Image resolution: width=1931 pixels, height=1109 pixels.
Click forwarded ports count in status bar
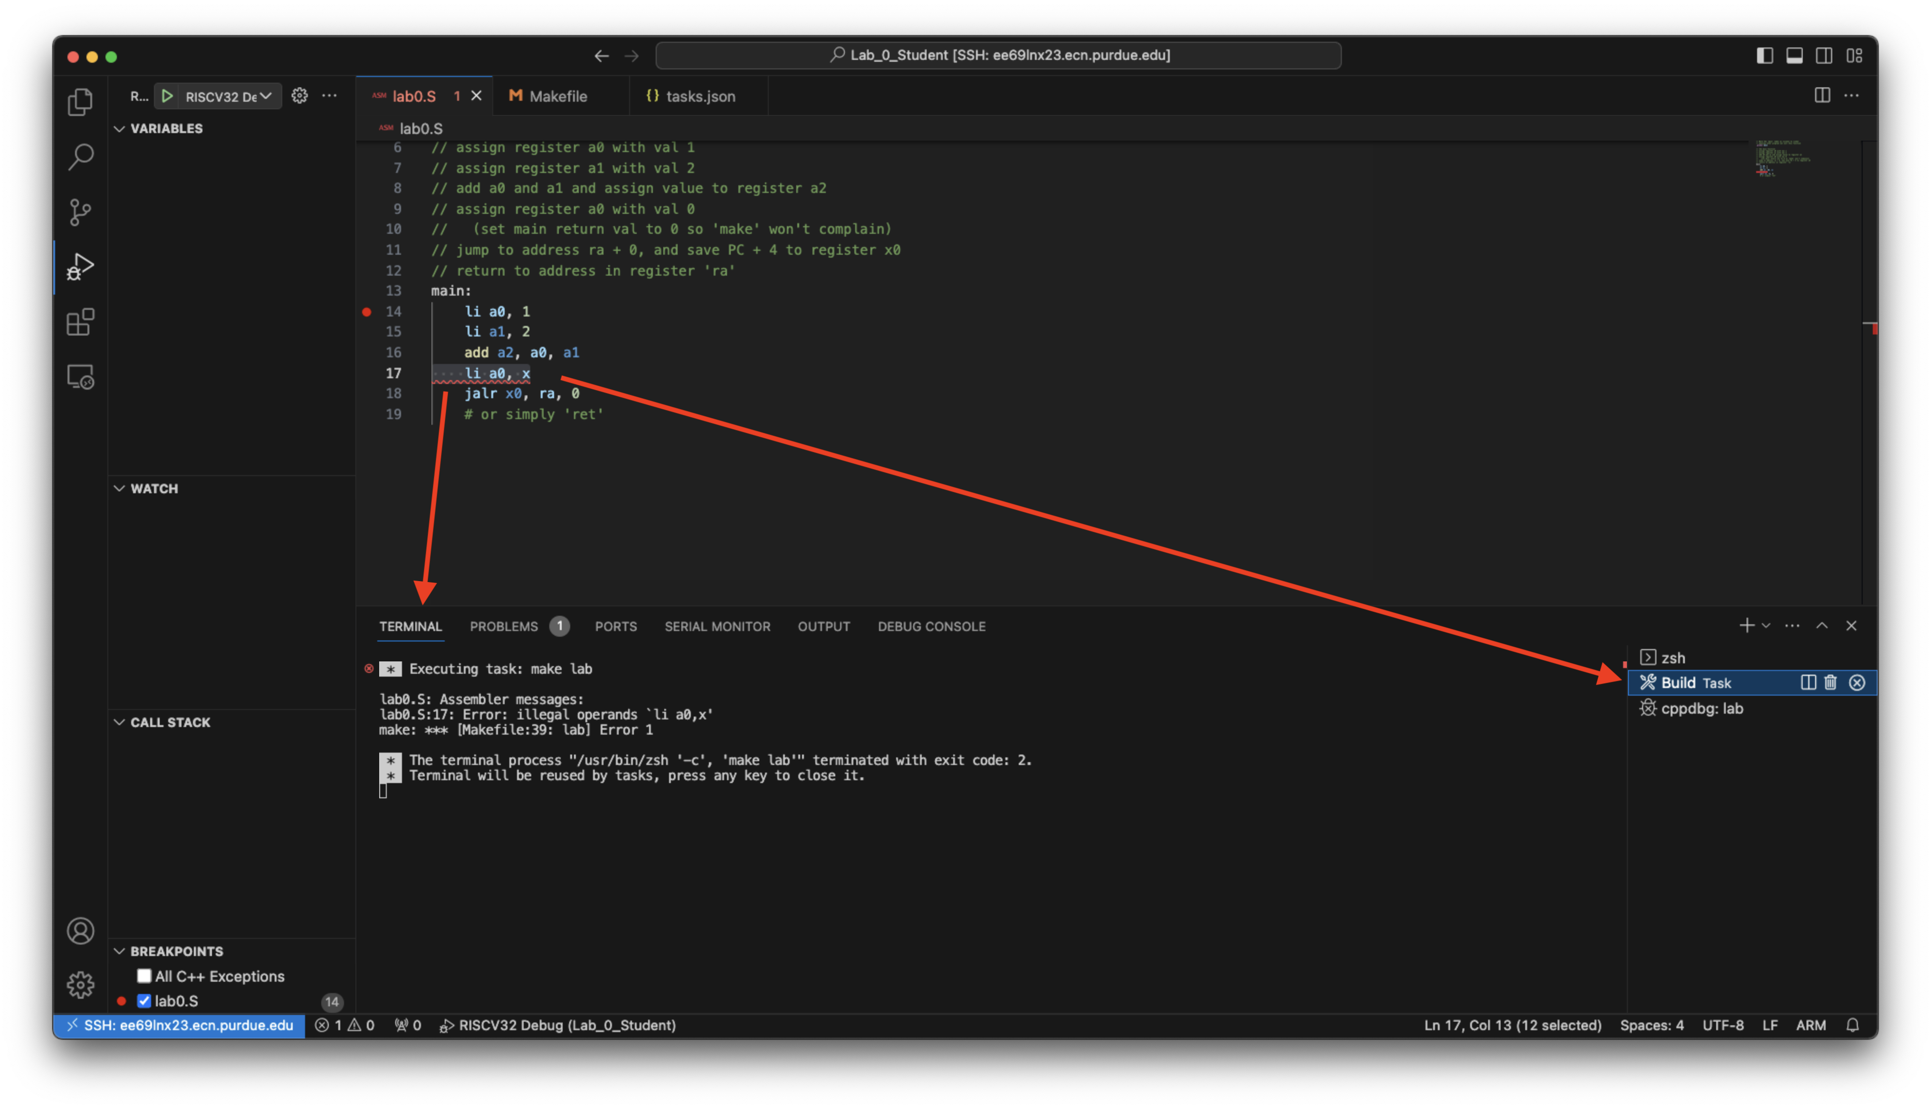coord(408,1025)
